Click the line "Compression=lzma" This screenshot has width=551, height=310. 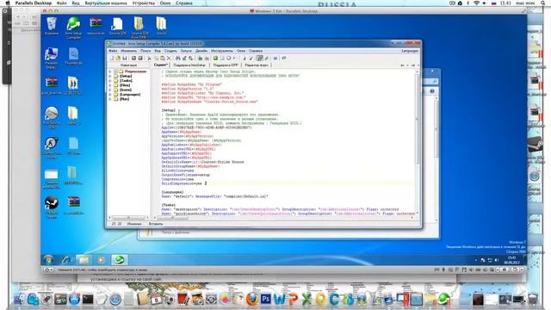(x=177, y=179)
